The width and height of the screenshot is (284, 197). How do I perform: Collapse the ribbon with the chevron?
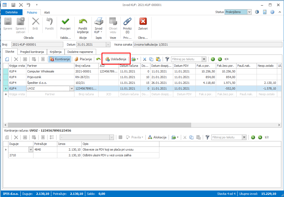point(280,12)
